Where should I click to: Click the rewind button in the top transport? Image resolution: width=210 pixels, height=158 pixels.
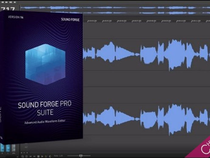tap(2, 2)
